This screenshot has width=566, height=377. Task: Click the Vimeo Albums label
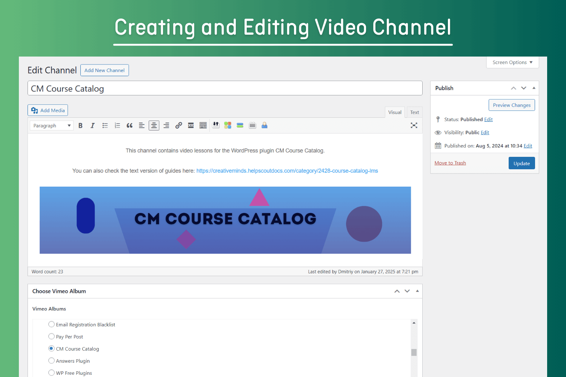49,309
